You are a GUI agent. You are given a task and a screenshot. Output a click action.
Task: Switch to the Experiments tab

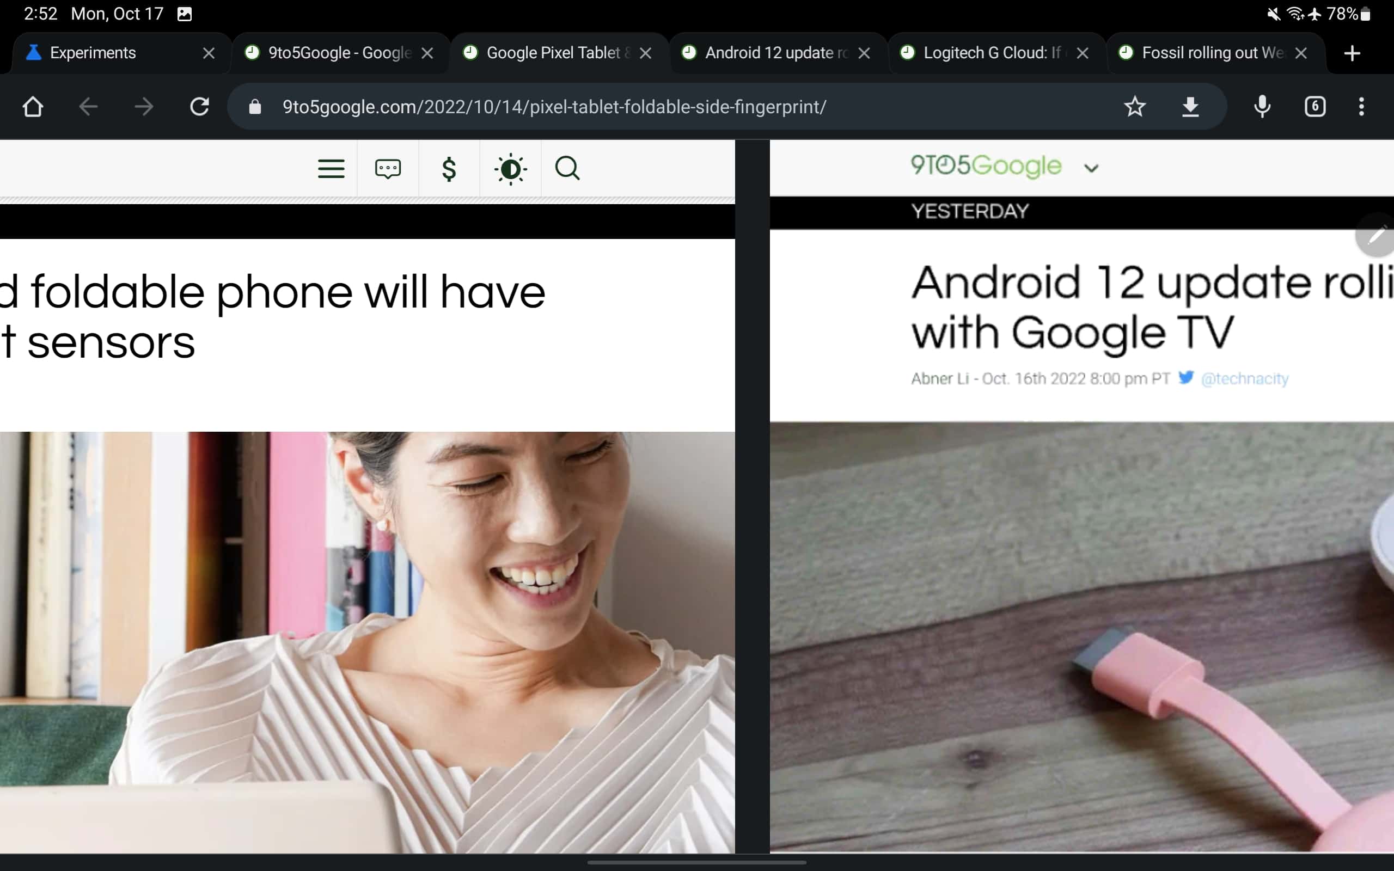[x=93, y=53]
